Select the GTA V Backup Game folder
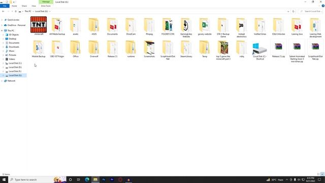Viewport: 325px width, 183px height. 223,27
